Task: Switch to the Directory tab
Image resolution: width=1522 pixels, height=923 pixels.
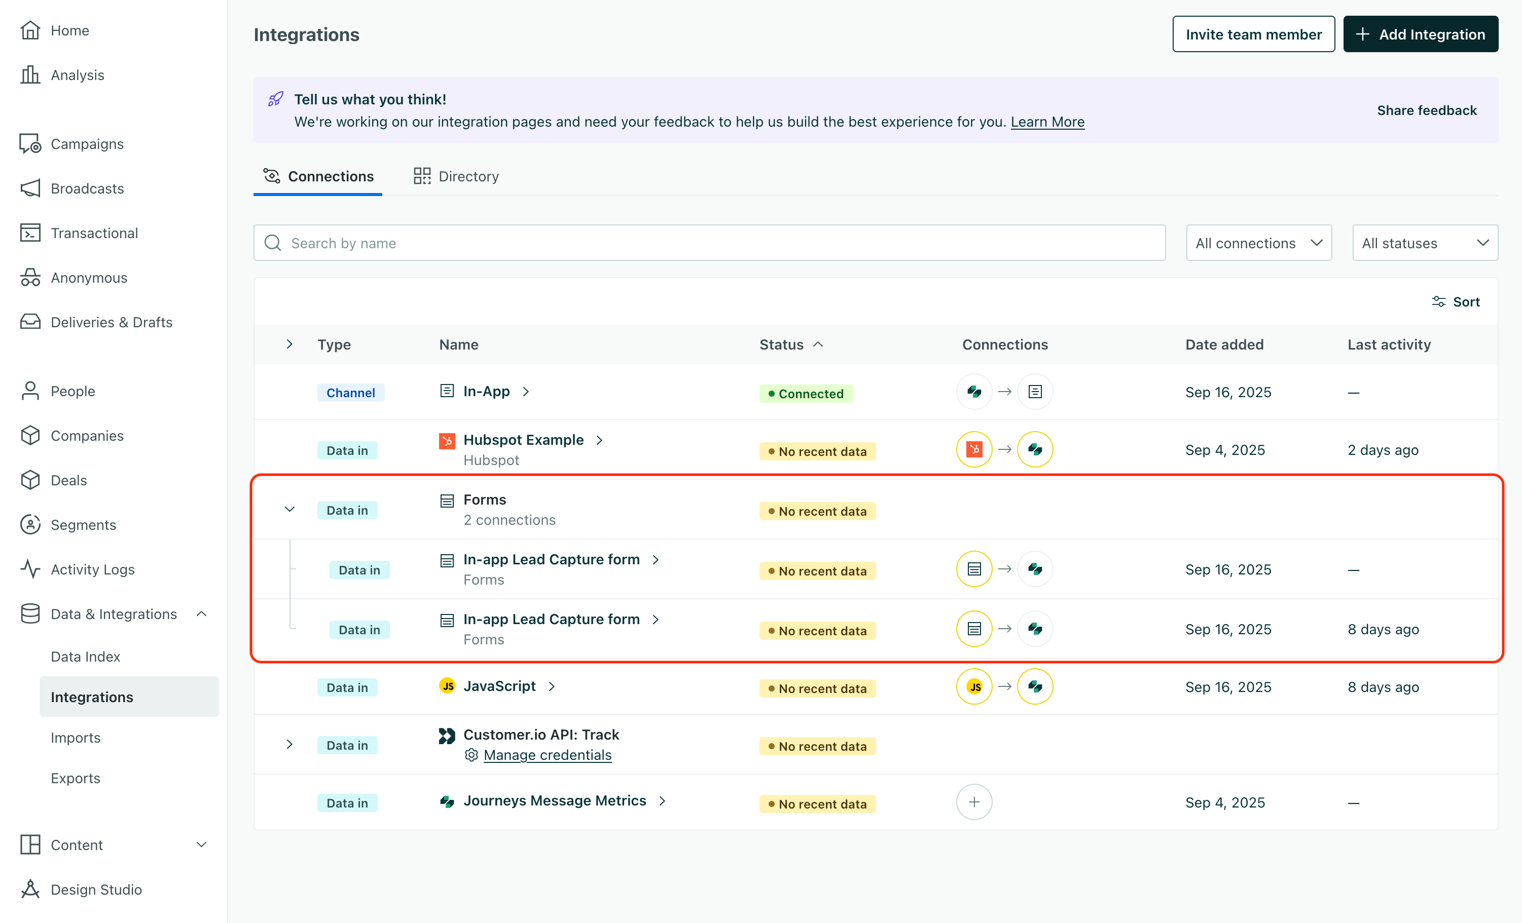Action: [x=468, y=176]
